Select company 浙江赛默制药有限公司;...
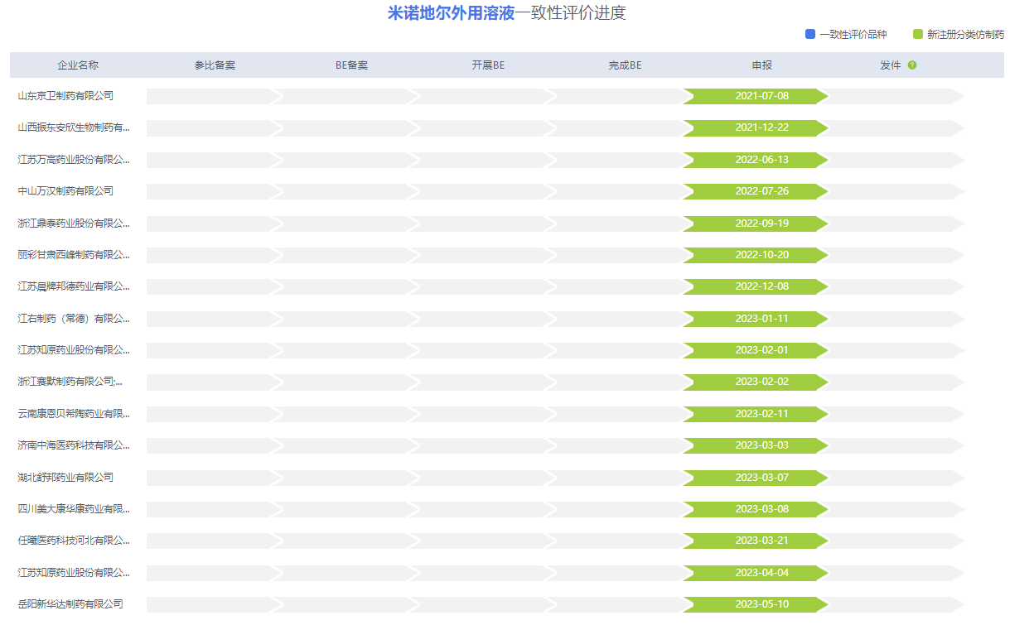 coord(70,382)
